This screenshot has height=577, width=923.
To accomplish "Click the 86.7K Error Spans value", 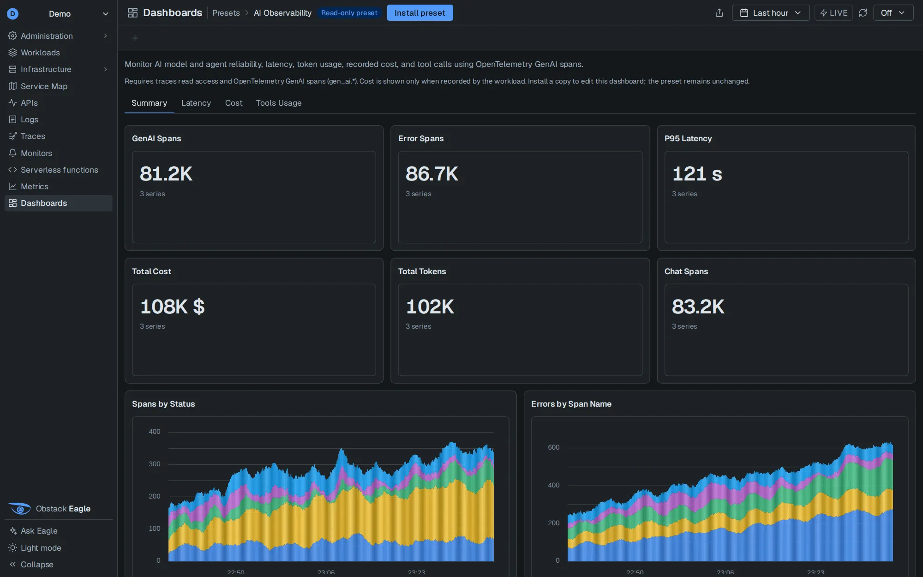I will click(x=432, y=174).
